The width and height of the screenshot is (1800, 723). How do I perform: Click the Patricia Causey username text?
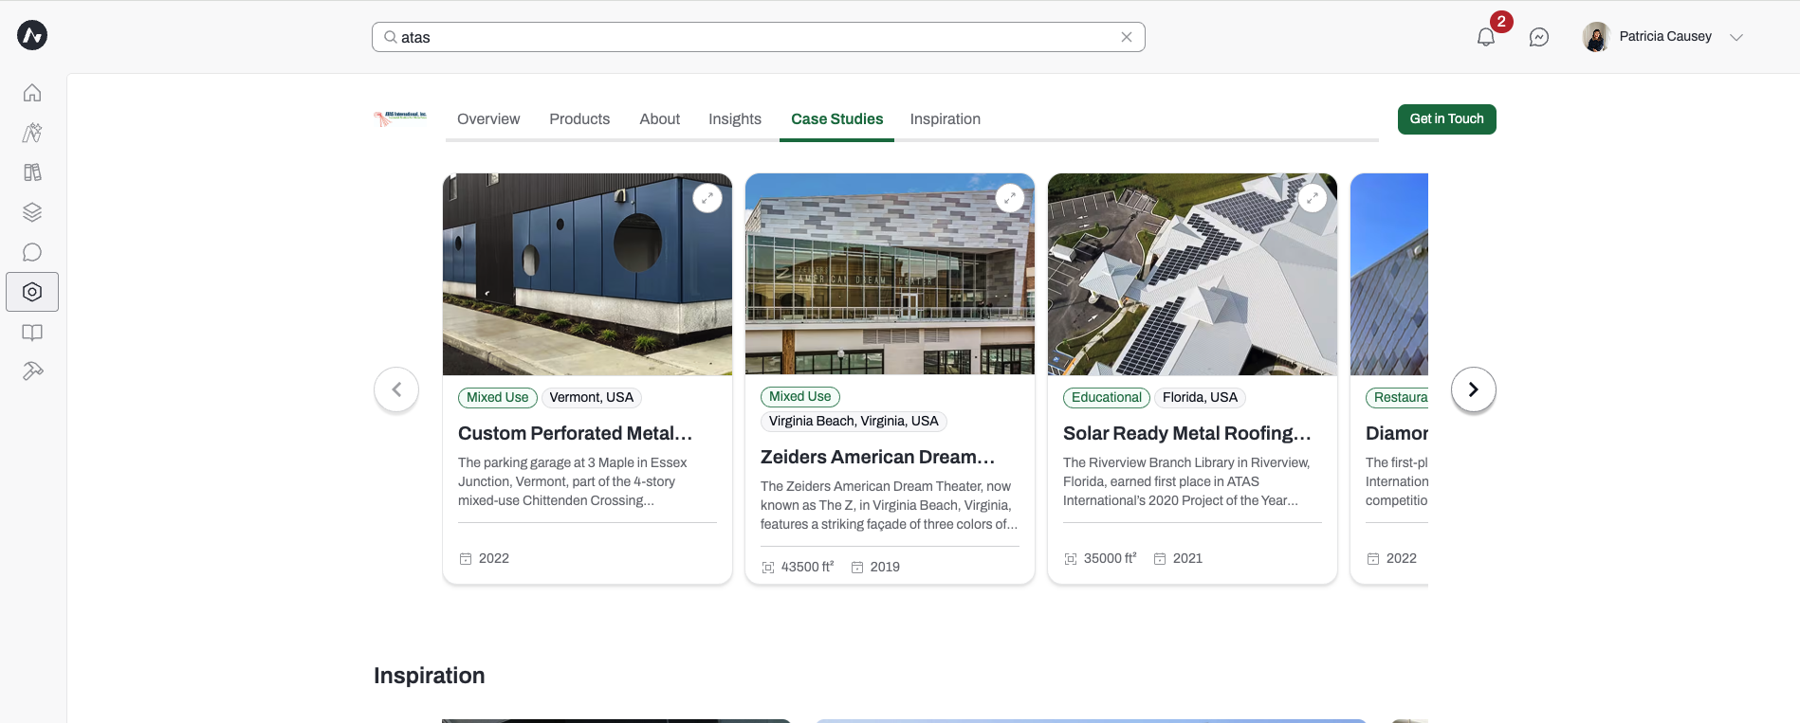click(x=1665, y=37)
